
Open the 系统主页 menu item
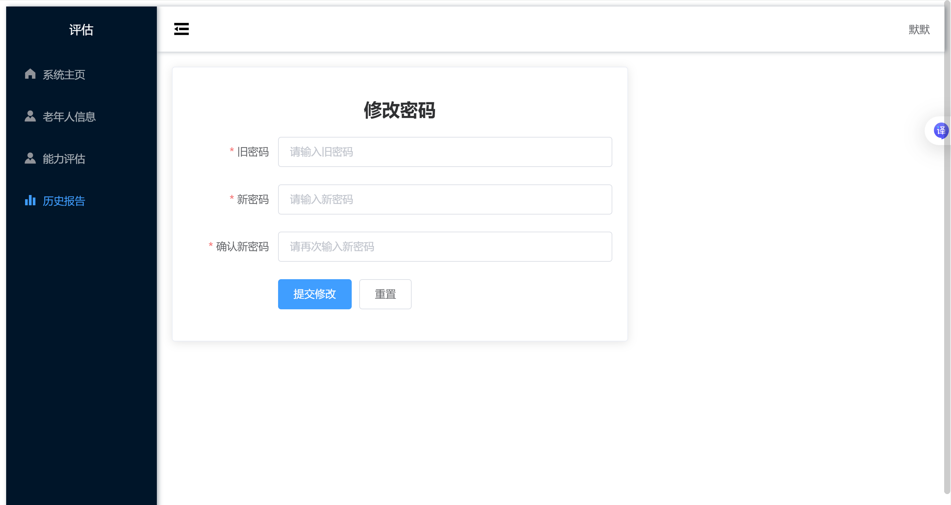tap(64, 75)
